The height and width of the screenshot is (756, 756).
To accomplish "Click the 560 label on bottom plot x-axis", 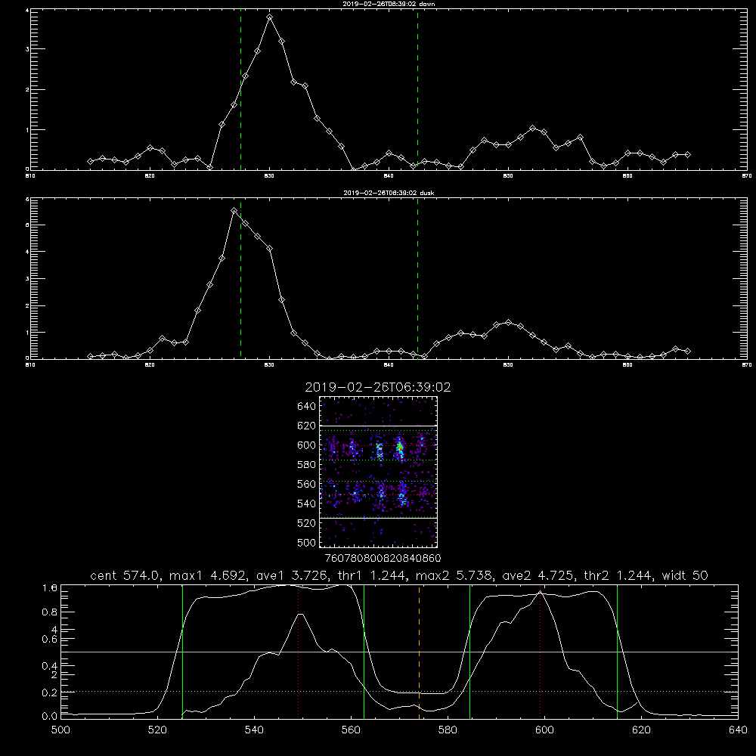I will [351, 730].
